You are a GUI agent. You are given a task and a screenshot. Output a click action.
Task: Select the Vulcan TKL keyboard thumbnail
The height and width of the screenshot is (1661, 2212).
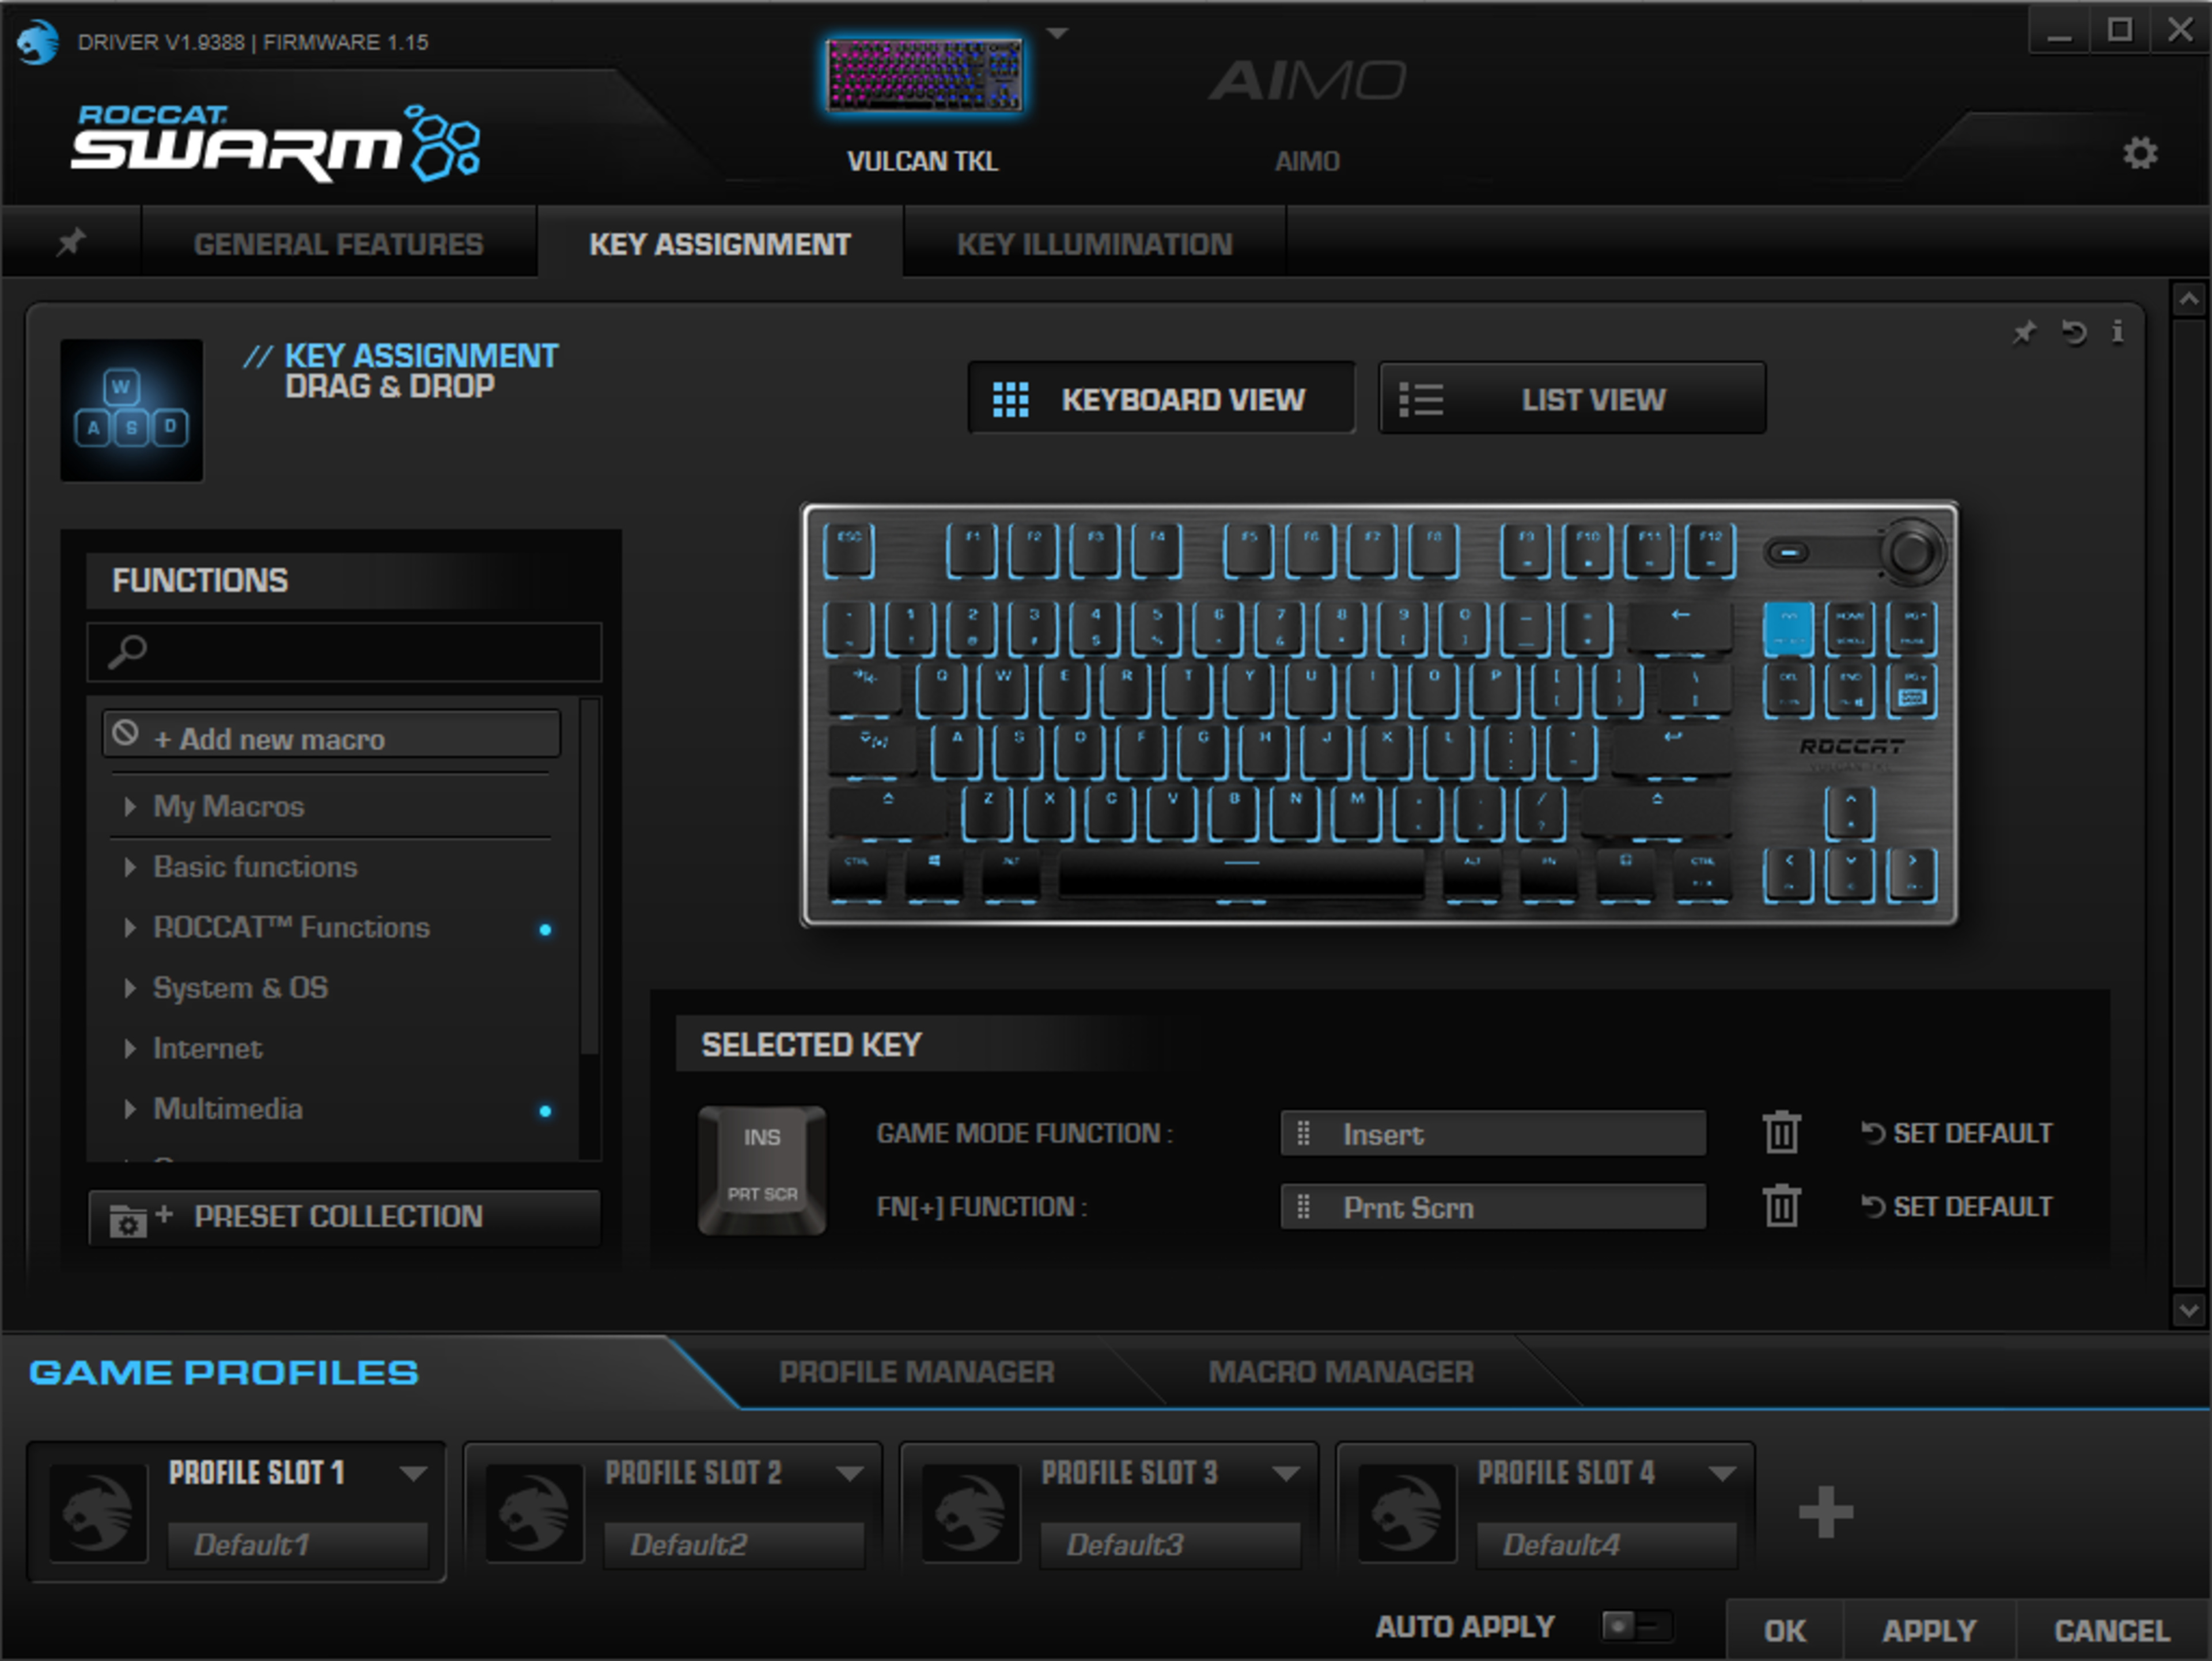[x=923, y=75]
